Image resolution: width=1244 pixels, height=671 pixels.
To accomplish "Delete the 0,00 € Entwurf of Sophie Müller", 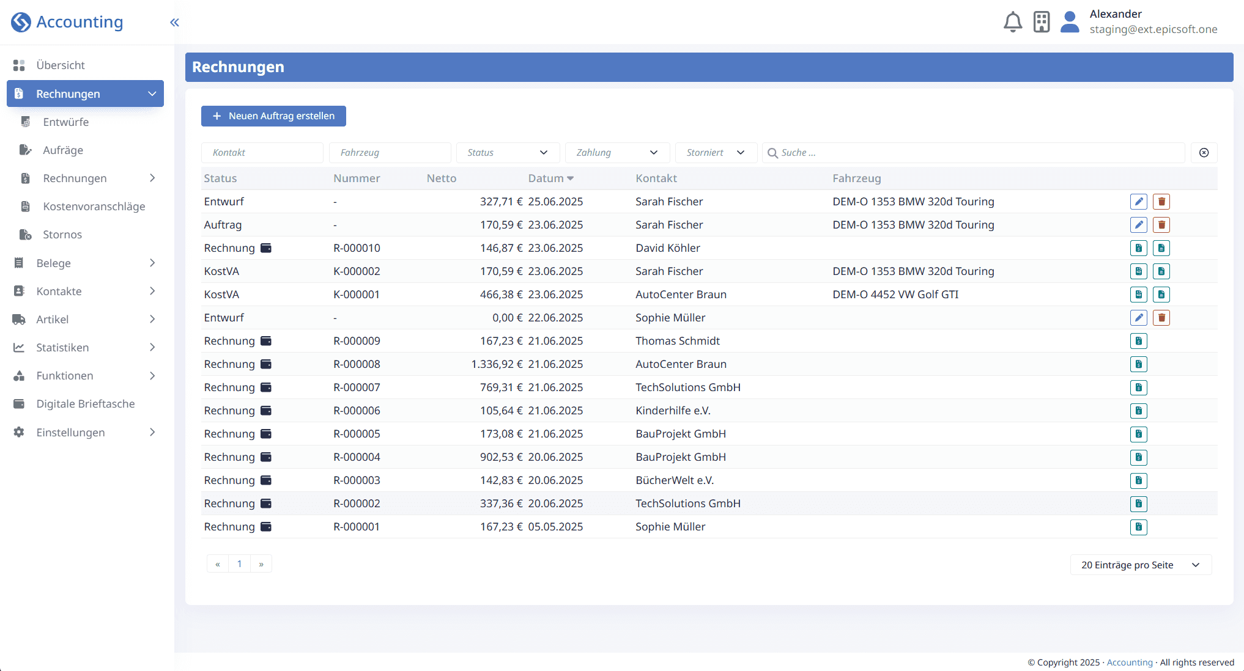I will [x=1161, y=318].
